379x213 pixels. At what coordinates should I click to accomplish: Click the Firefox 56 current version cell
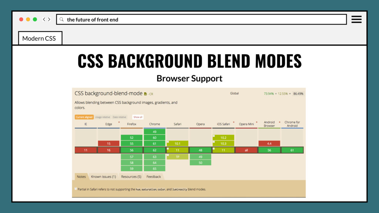click(131, 150)
